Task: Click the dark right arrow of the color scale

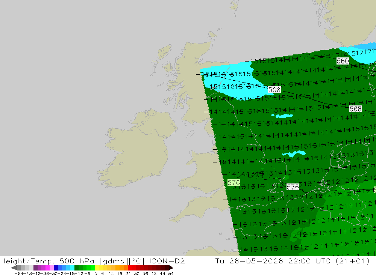Action: (x=171, y=268)
